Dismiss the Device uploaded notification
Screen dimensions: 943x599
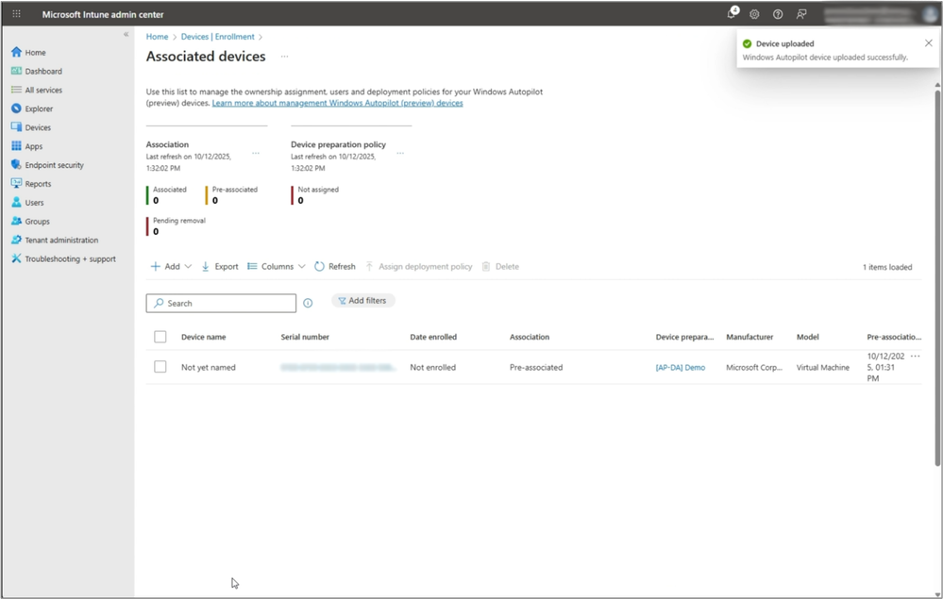[x=929, y=43]
